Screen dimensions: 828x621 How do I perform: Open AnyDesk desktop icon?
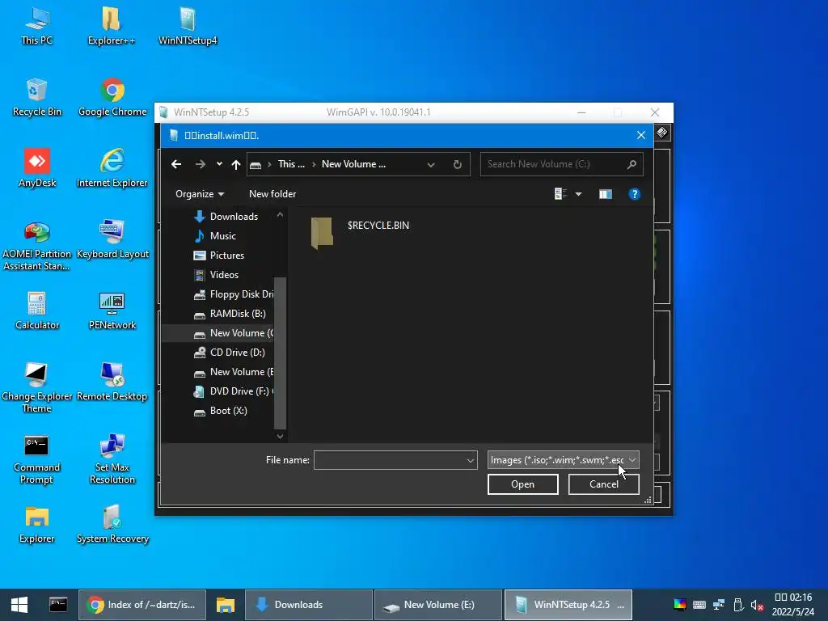click(37, 169)
